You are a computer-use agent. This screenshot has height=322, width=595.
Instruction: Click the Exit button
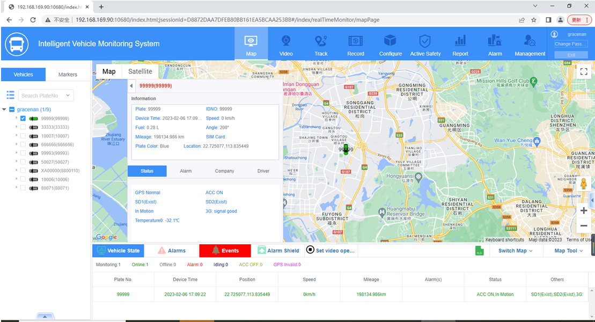coord(571,55)
